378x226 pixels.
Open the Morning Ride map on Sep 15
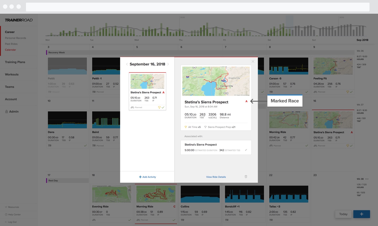coord(289,120)
